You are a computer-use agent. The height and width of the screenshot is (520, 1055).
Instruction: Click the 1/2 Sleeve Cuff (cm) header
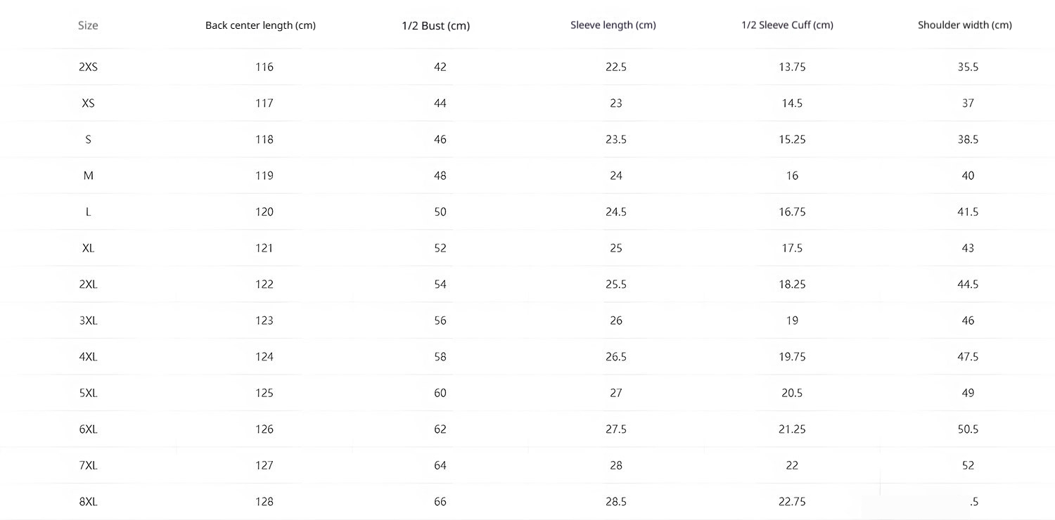[787, 25]
